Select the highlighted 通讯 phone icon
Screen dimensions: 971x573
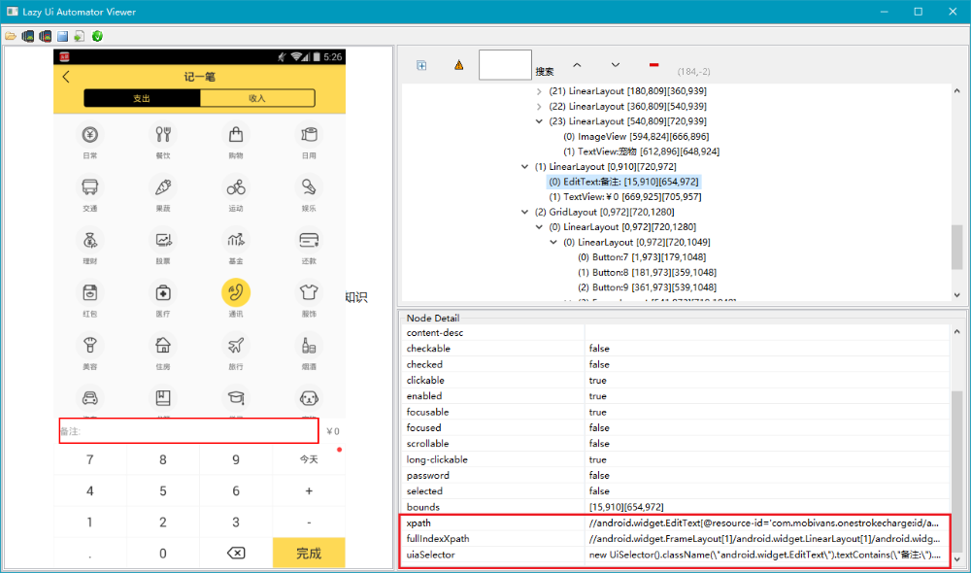(236, 292)
